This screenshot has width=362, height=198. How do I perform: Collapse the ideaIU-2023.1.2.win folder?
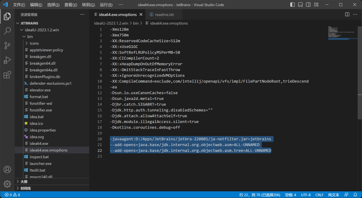[x=52, y=30]
